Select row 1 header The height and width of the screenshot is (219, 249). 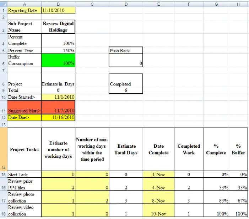click(4, 10)
